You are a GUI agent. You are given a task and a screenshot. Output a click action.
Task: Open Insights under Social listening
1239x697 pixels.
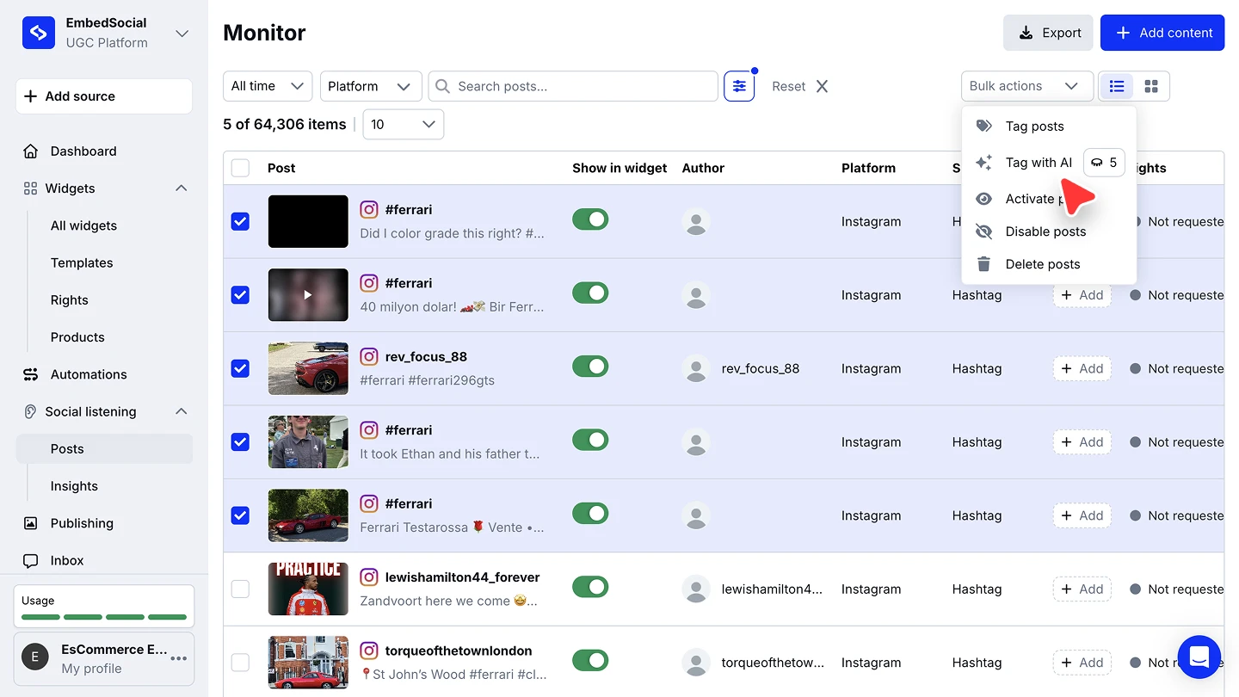(x=74, y=486)
